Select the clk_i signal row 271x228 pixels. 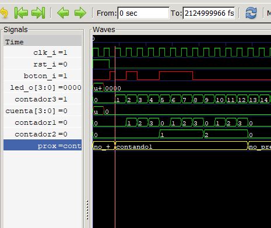click(x=43, y=52)
